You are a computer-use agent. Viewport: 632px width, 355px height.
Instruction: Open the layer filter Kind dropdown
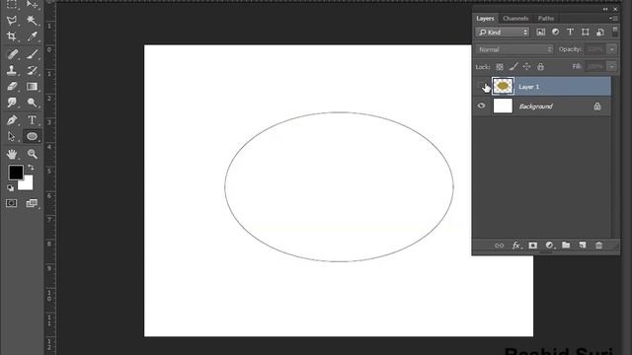pos(503,33)
